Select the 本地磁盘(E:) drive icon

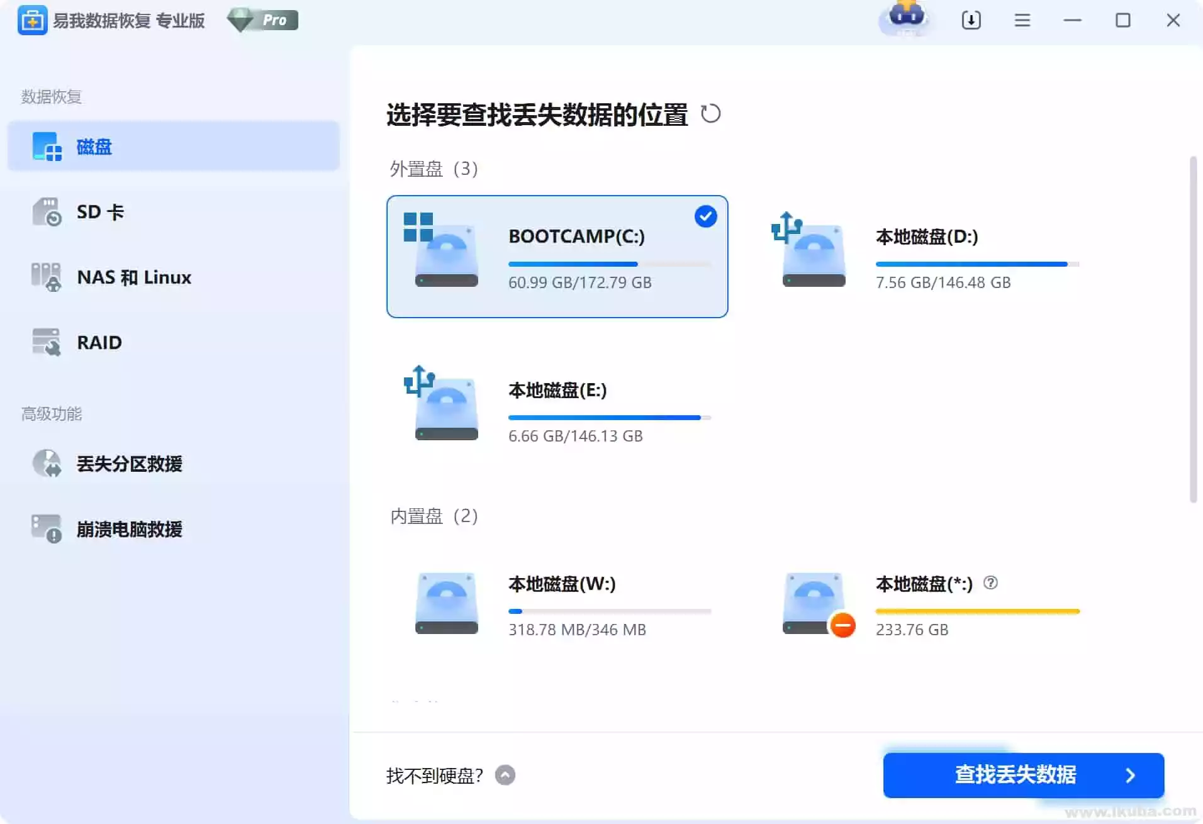[x=445, y=405]
